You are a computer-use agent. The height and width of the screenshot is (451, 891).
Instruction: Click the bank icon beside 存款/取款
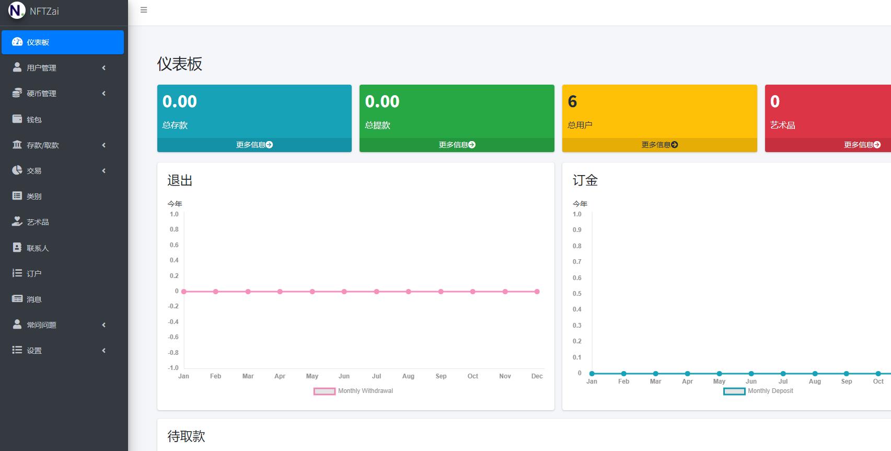pos(17,145)
